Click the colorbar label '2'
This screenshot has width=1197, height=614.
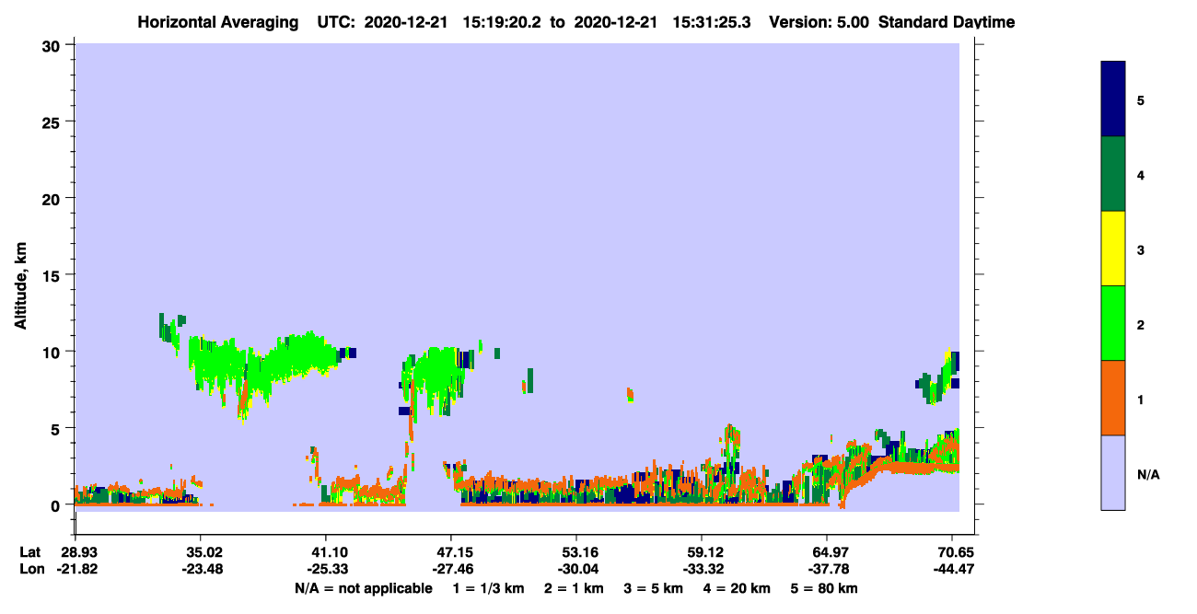click(1141, 323)
